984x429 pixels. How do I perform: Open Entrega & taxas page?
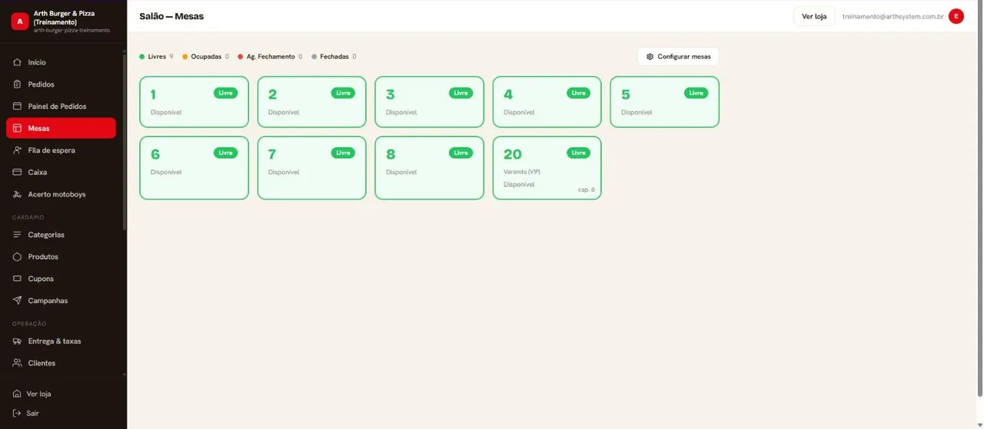point(61,341)
